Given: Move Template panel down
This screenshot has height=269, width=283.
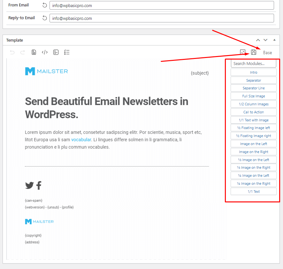Looking at the screenshot, I should [265, 40].
